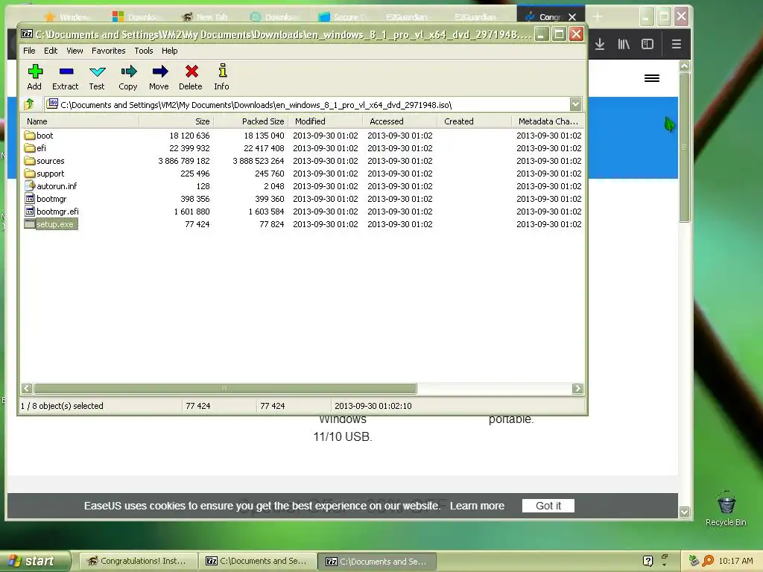Sort by the Accessed column header
The width and height of the screenshot is (763, 572).
pos(399,121)
